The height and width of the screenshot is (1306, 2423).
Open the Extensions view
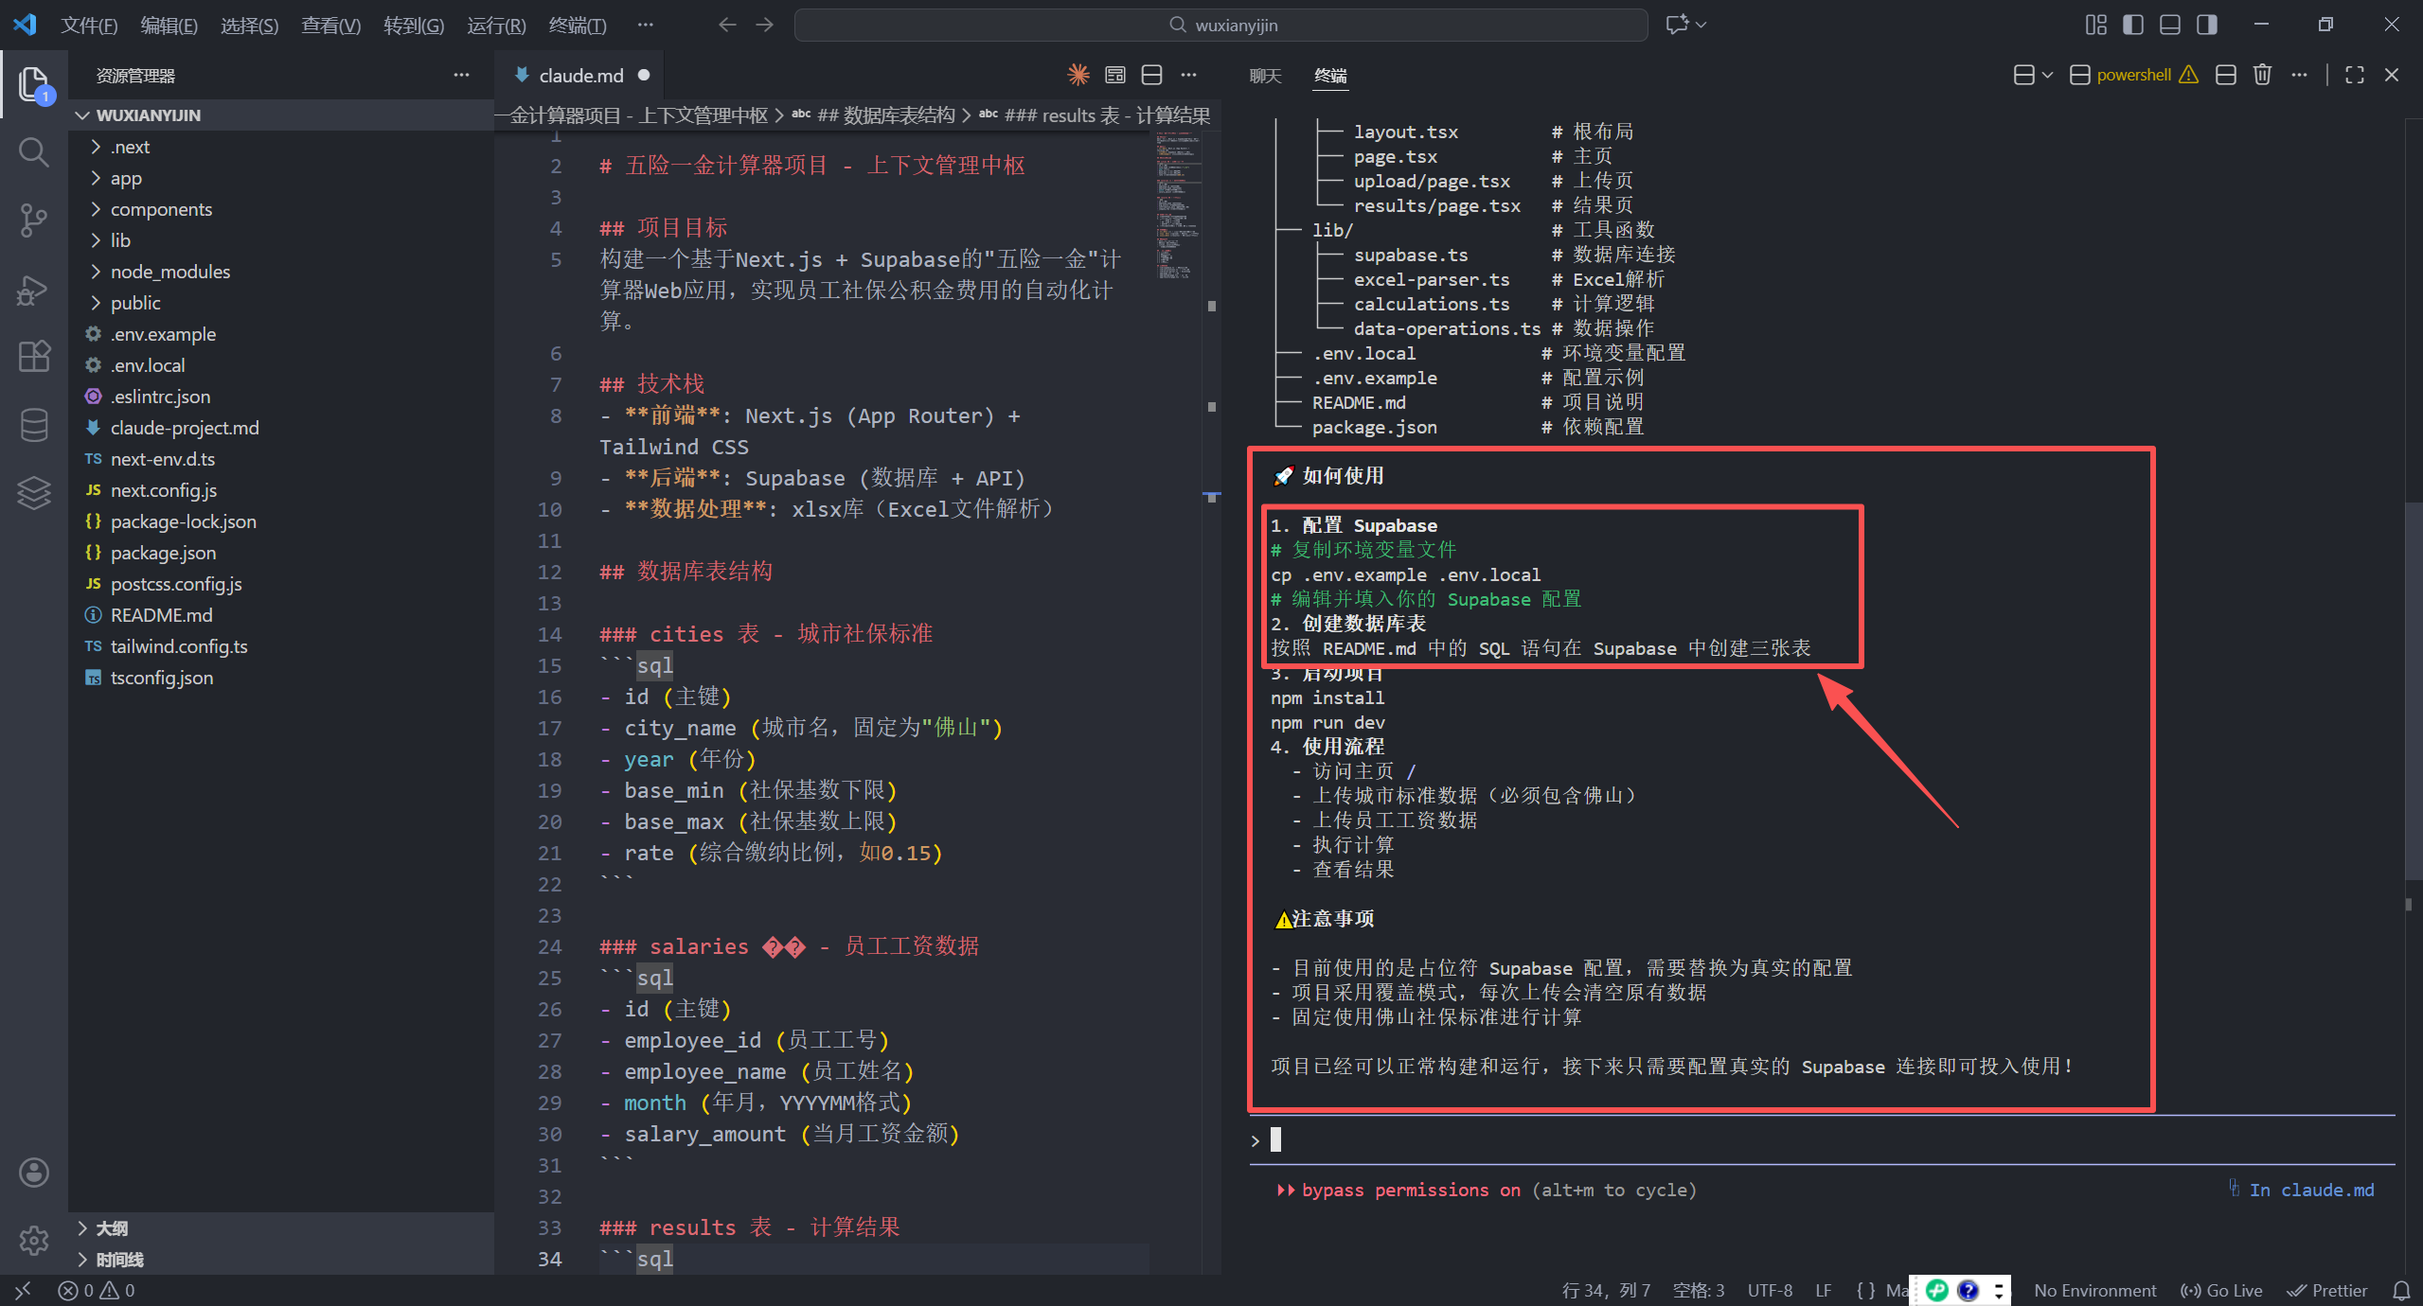[34, 357]
